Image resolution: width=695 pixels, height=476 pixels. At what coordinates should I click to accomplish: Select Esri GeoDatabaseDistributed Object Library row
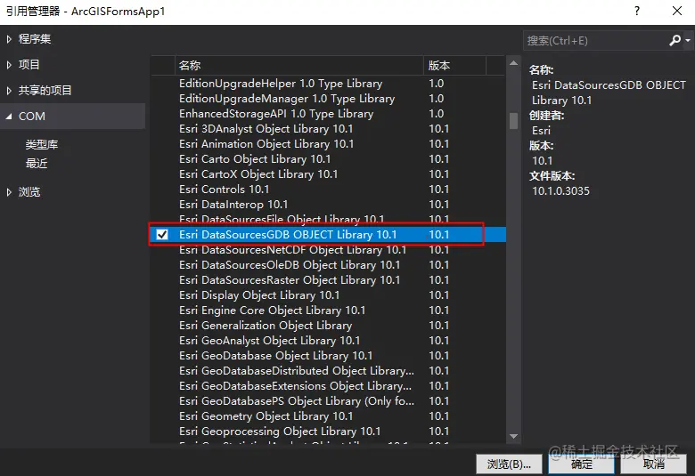click(x=328, y=371)
